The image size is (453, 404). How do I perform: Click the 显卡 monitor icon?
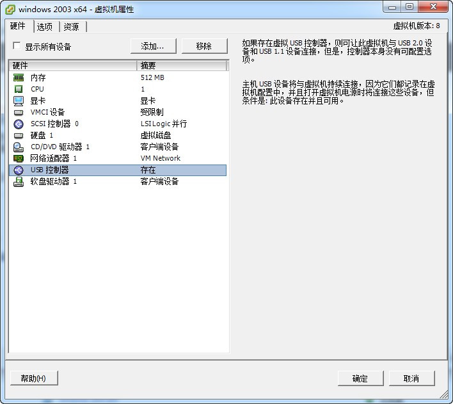19,101
